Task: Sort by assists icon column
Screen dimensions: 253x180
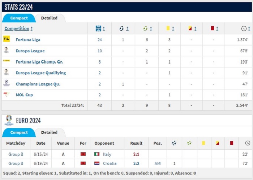Action: (x=145, y=28)
